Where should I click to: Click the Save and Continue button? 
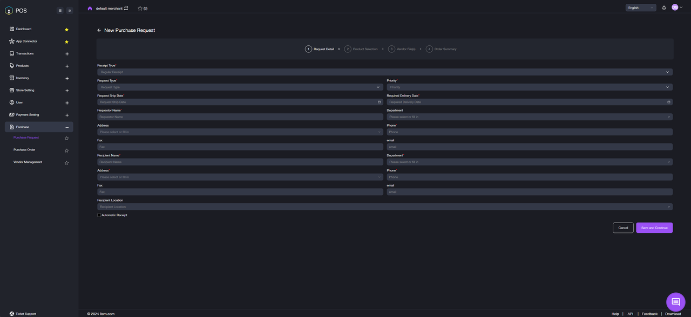point(654,228)
